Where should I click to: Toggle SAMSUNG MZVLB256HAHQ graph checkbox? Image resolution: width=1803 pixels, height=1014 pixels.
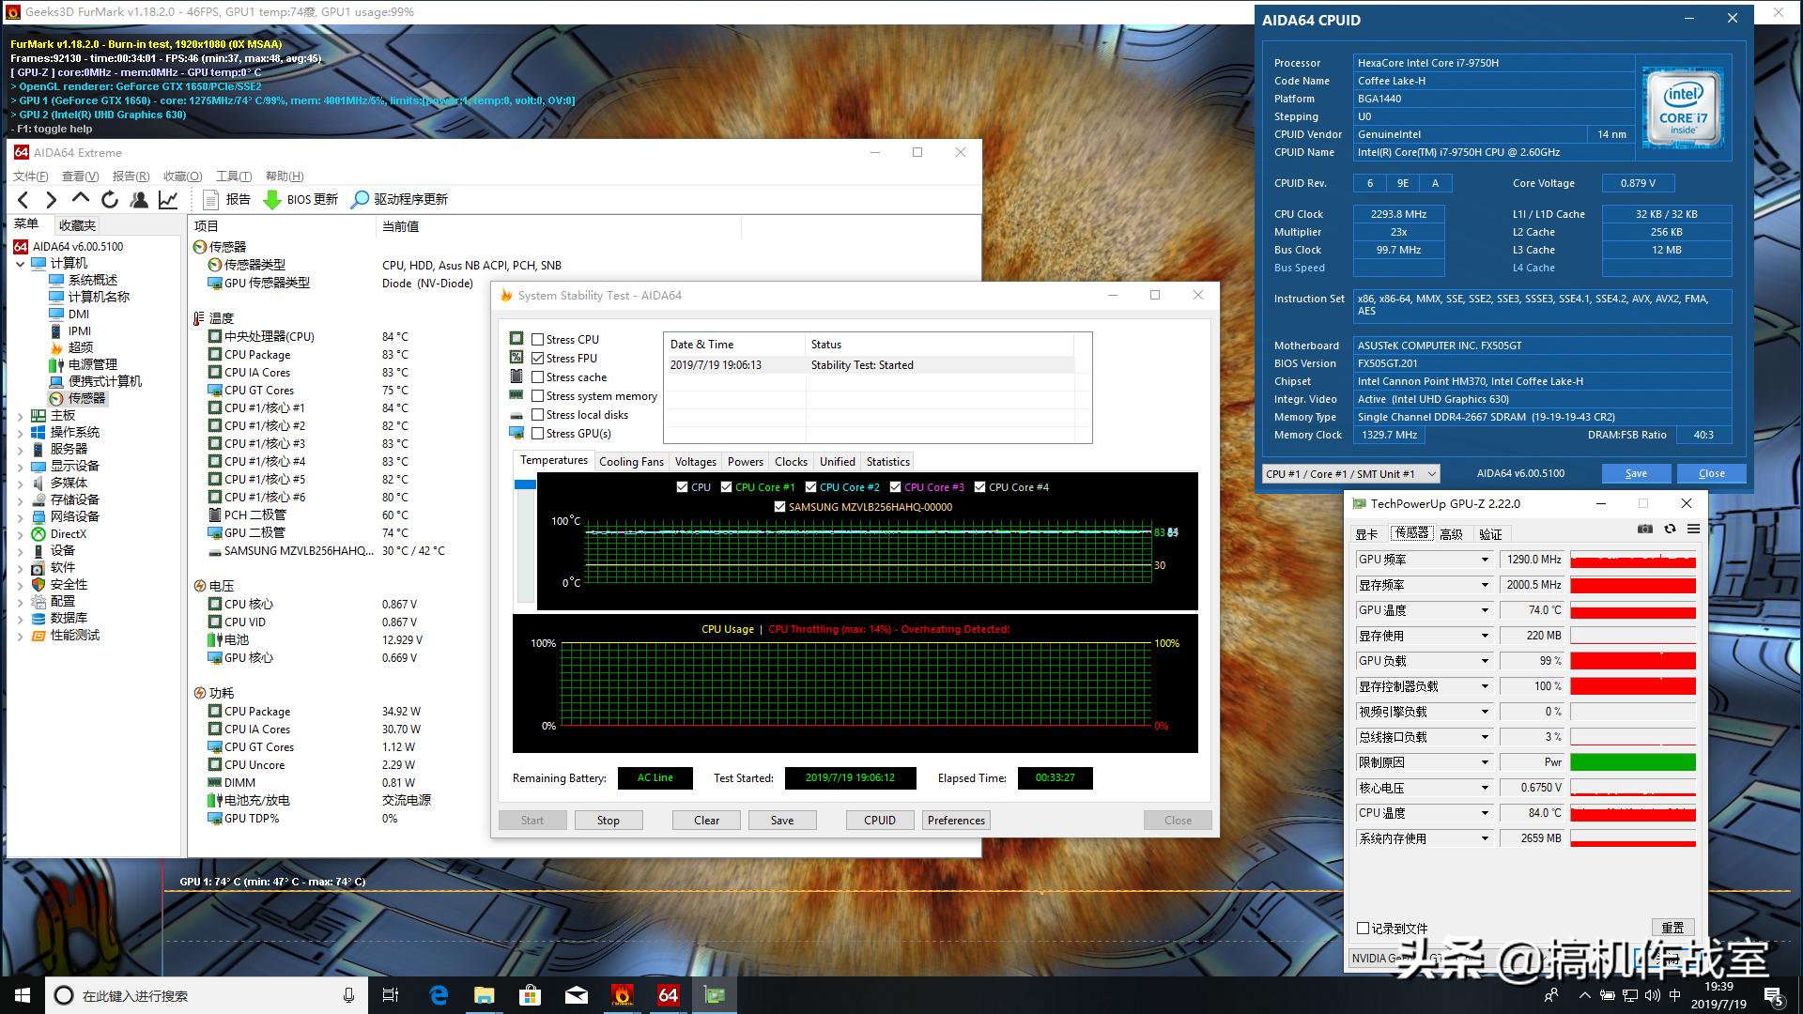[779, 507]
